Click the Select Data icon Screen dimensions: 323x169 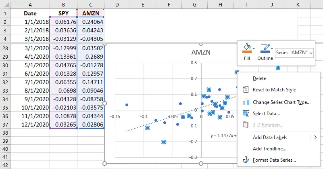pyautogui.click(x=246, y=114)
